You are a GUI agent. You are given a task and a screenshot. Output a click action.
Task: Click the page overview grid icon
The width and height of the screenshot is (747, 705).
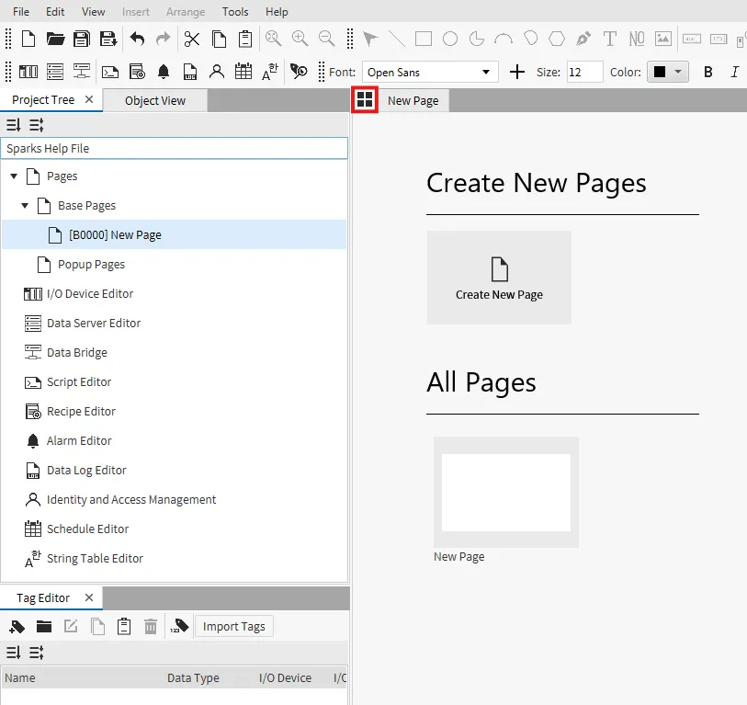click(x=365, y=100)
